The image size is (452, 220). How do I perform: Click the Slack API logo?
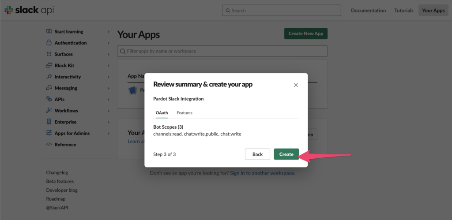[x=29, y=10]
